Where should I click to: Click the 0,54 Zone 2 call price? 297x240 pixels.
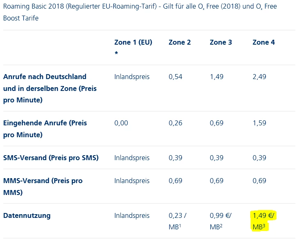176,77
